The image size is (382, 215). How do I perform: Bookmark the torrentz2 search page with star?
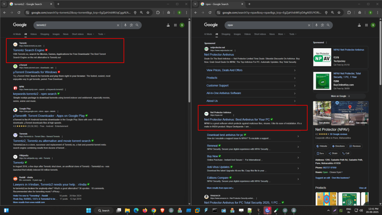click(x=148, y=12)
